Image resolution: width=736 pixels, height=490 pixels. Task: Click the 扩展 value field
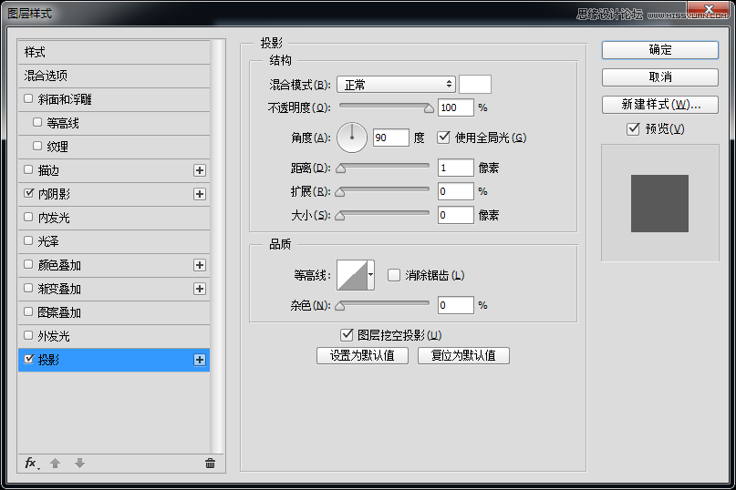(455, 191)
